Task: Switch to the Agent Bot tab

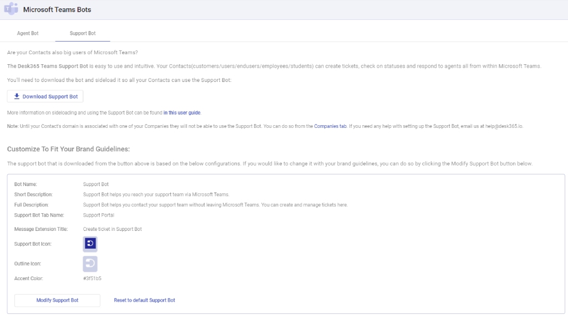Action: (x=28, y=33)
